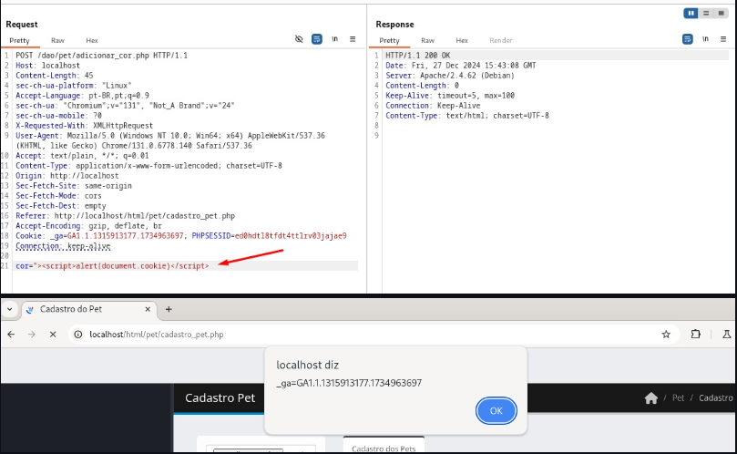
Task: Click the site information icon in address bar
Action: coord(78,335)
